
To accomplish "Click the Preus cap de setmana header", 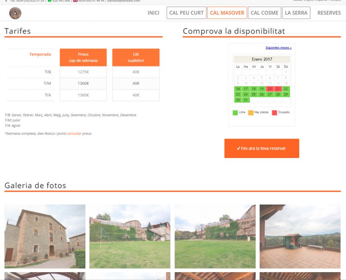I will coord(83,57).
